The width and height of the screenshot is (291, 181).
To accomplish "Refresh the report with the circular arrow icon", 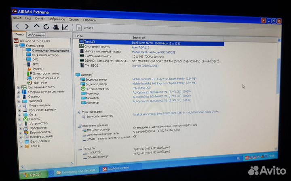I will pos(46,27).
